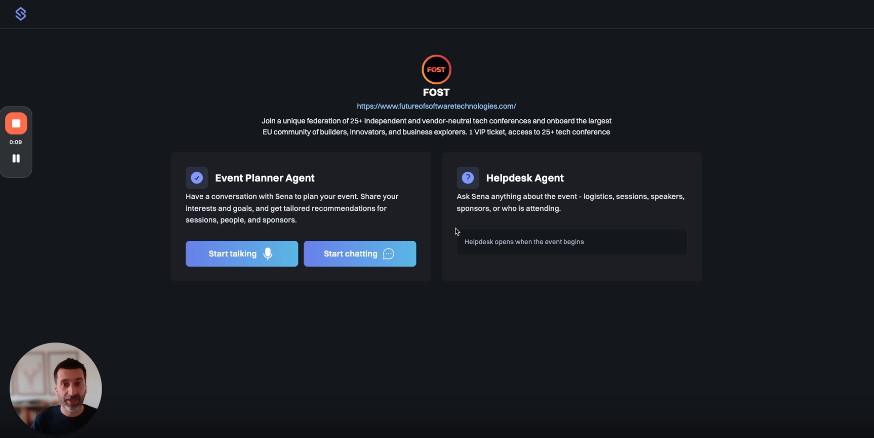Click the FOST title text
The height and width of the screenshot is (438, 874).
[x=436, y=92]
